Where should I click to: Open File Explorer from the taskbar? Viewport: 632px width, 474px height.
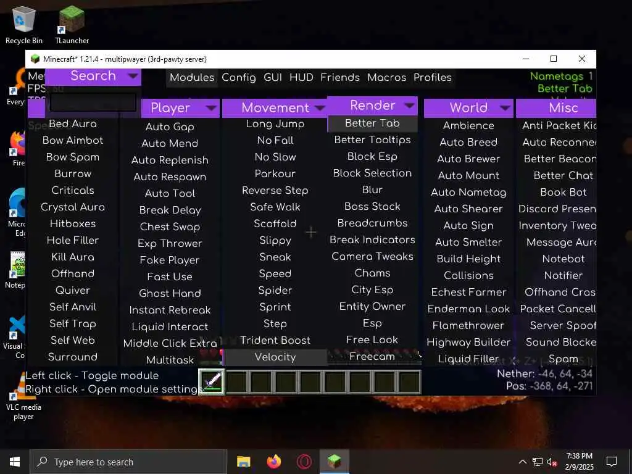coord(243,462)
